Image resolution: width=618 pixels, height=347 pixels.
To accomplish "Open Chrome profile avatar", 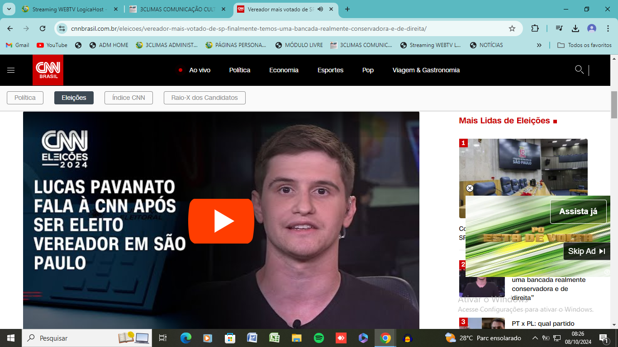I will click(x=592, y=28).
